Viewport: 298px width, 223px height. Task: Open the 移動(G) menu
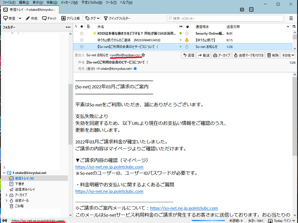(x=52, y=2)
